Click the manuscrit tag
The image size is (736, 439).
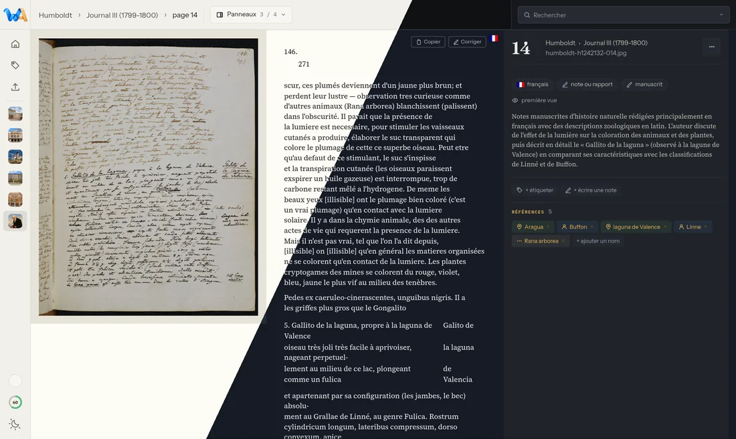(644, 84)
